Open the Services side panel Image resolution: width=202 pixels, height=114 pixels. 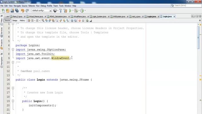2,32
